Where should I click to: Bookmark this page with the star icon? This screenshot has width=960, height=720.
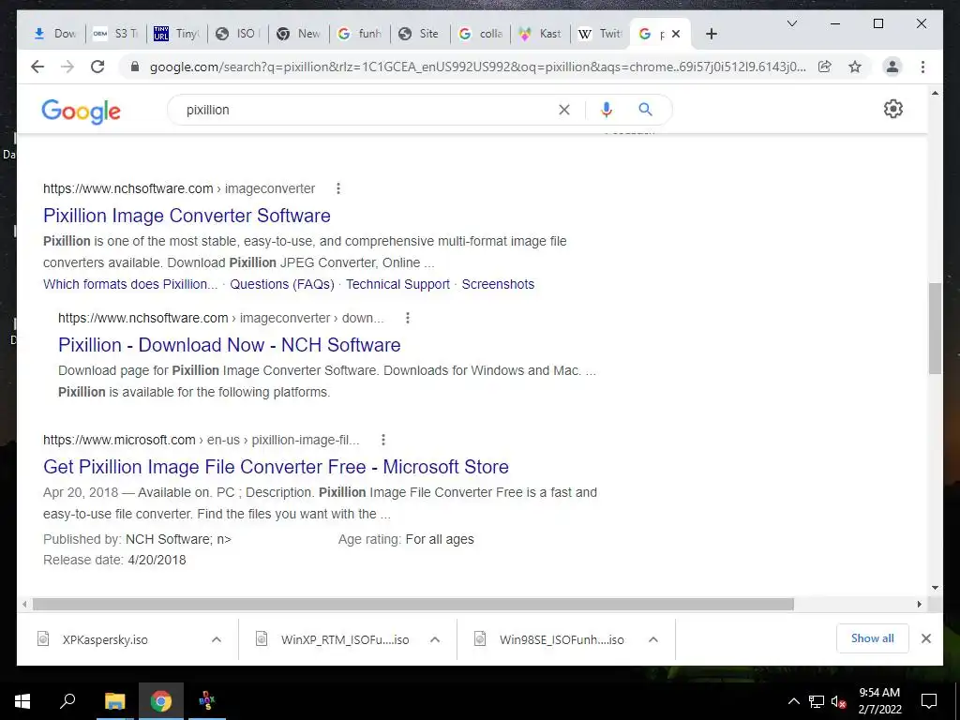pyautogui.click(x=855, y=67)
